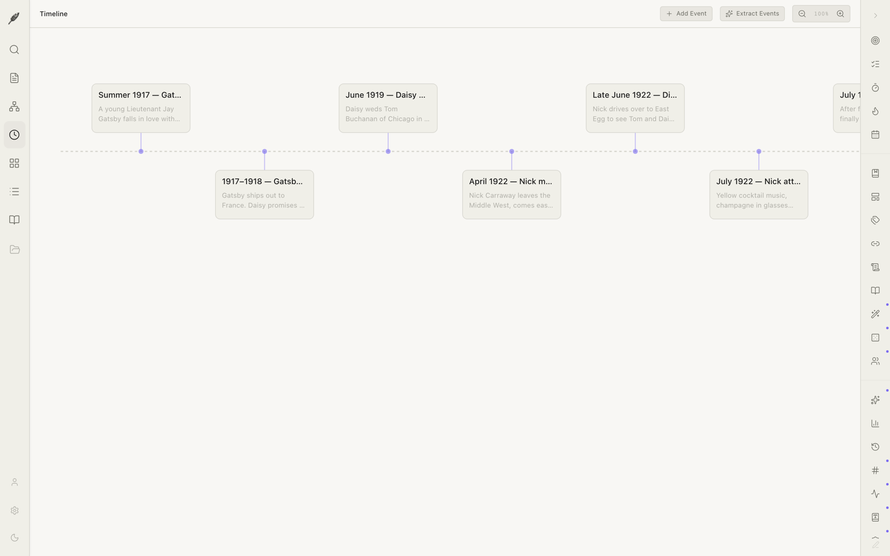This screenshot has height=556, width=890.
Task: Click the Add Event button
Action: click(x=686, y=14)
